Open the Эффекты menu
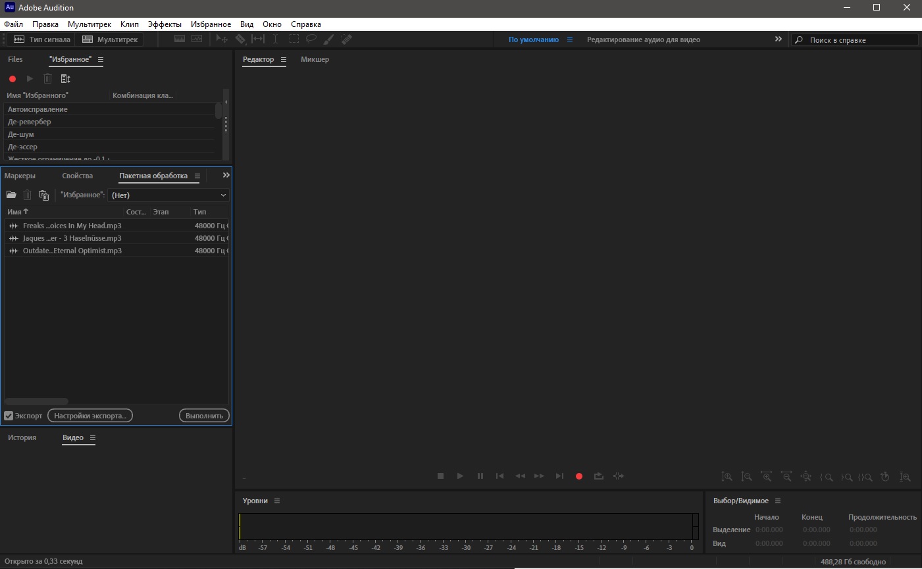Viewport: 922px width, 569px height. coord(165,24)
